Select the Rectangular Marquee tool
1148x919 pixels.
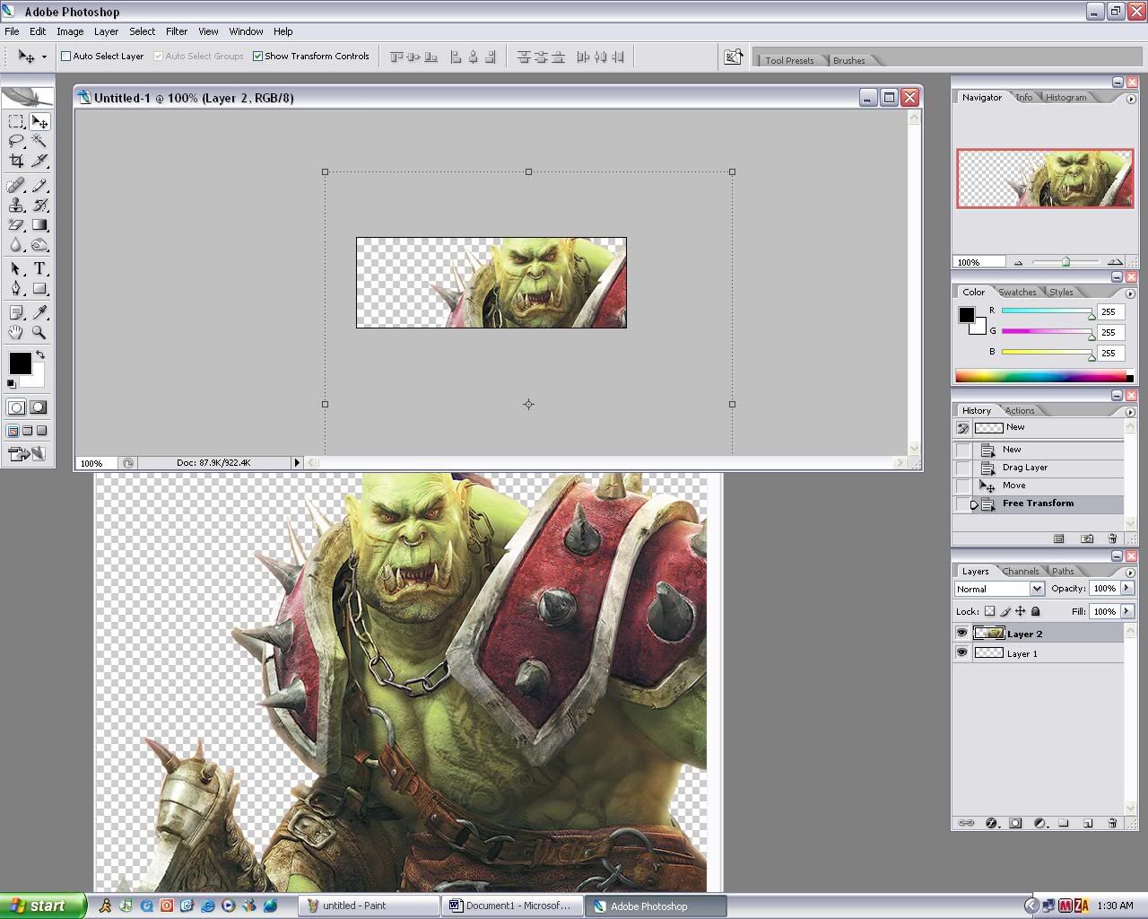16,121
